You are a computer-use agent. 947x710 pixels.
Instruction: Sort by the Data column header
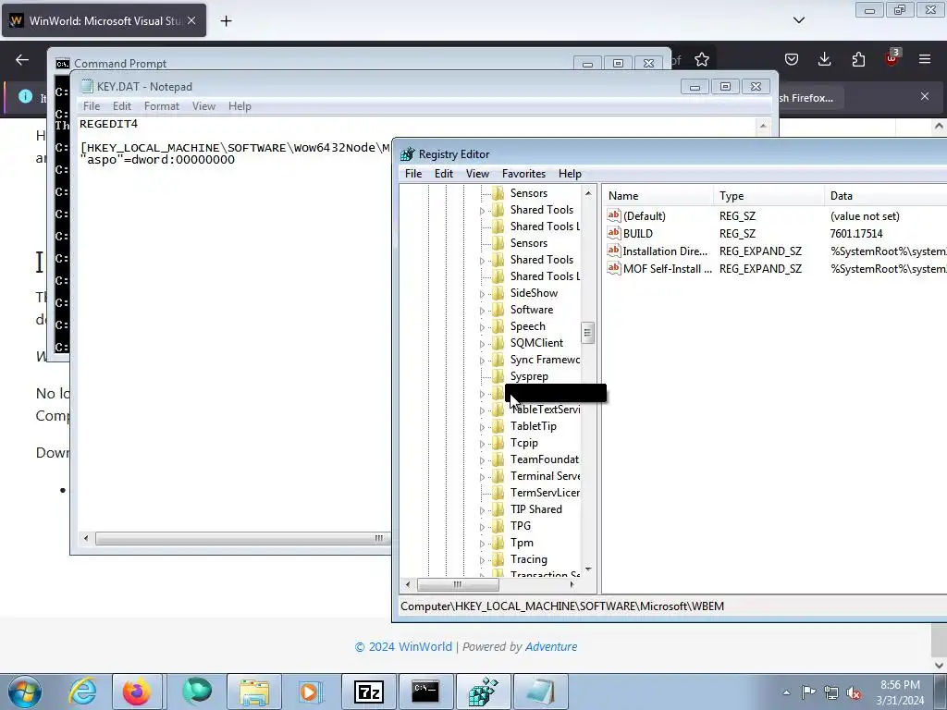[x=885, y=196]
